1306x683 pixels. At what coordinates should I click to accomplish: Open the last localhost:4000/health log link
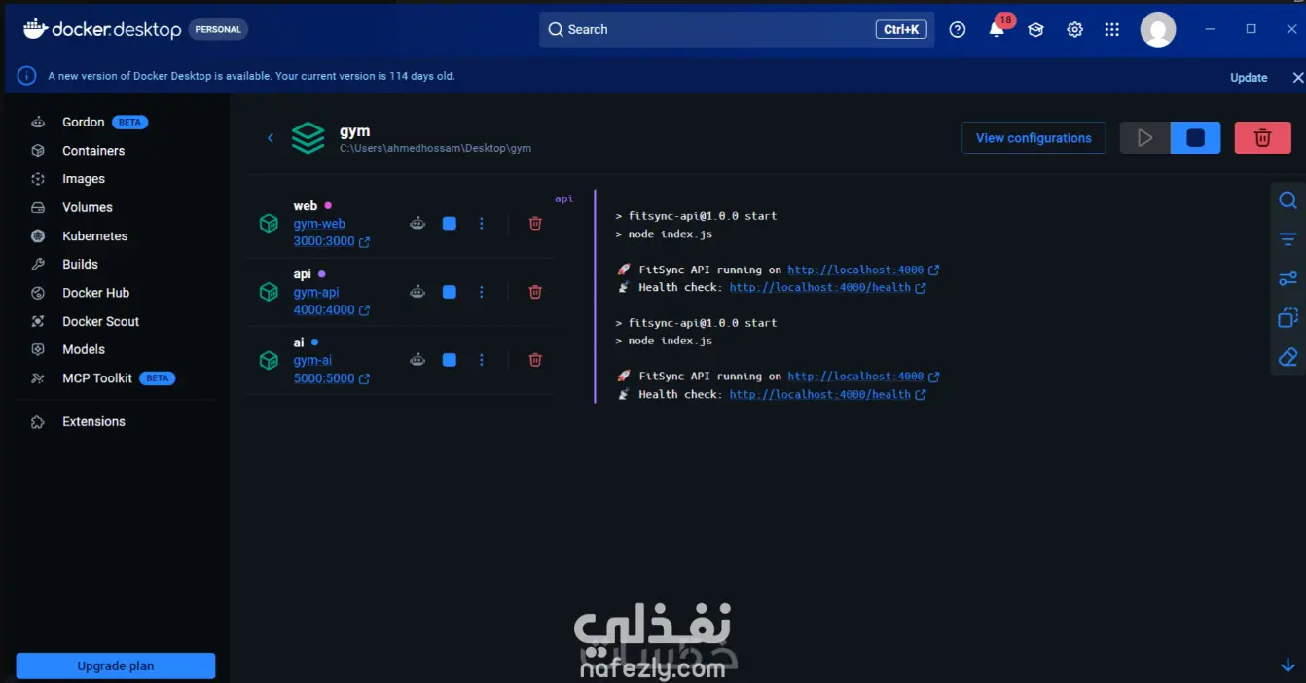827,394
